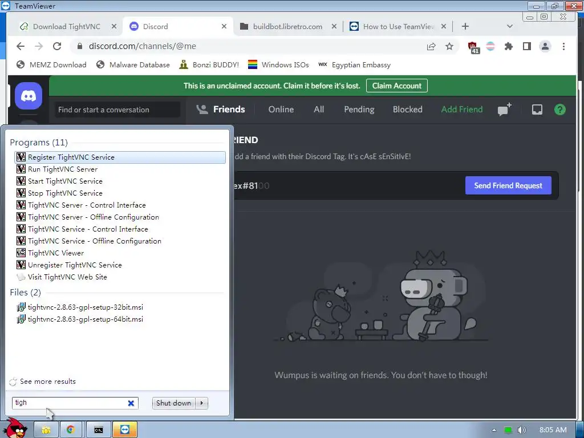Clear the Start menu search with X

131,403
